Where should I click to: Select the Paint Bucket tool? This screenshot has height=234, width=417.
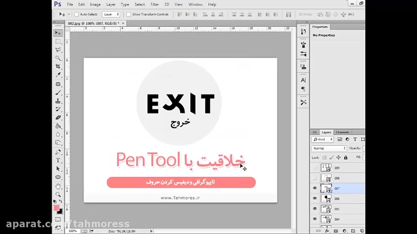point(58,126)
